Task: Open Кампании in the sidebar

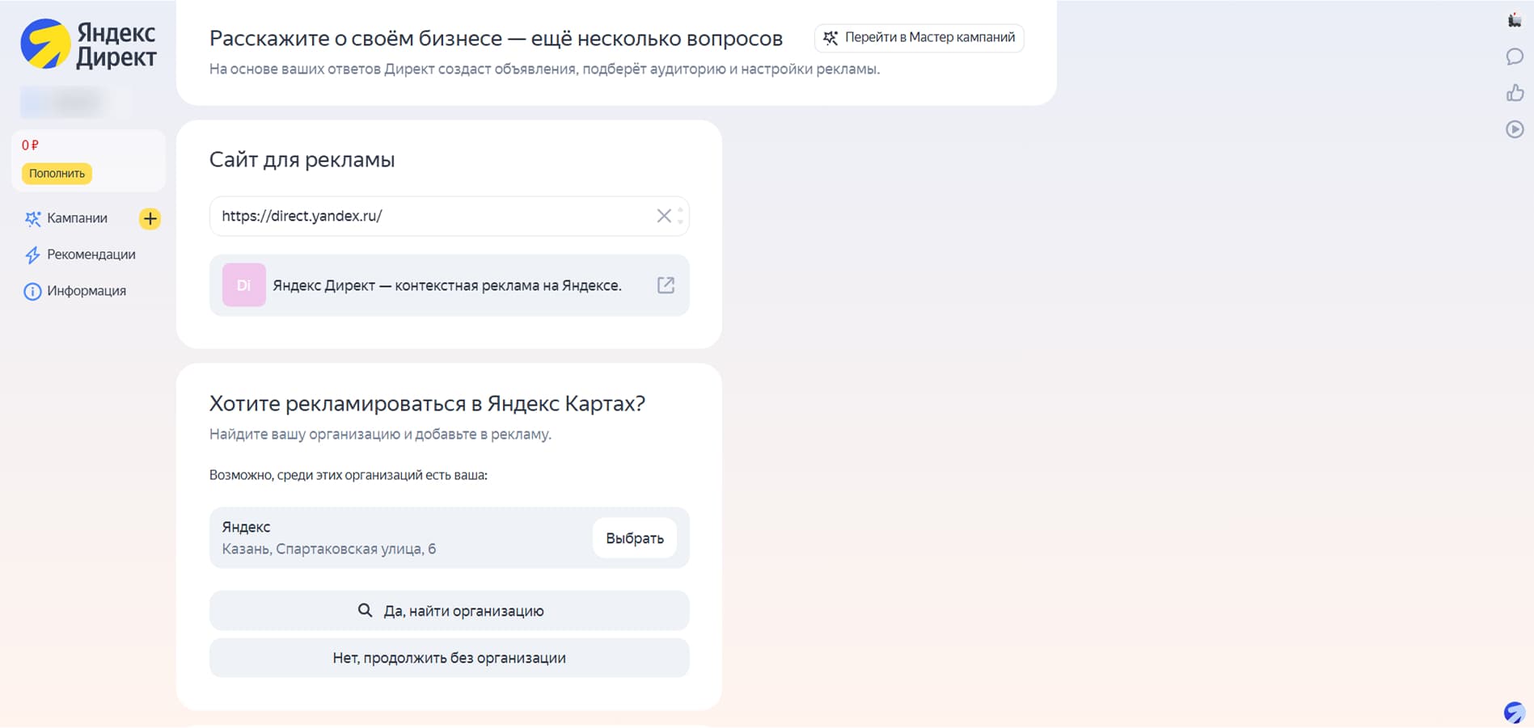Action: pyautogui.click(x=77, y=218)
